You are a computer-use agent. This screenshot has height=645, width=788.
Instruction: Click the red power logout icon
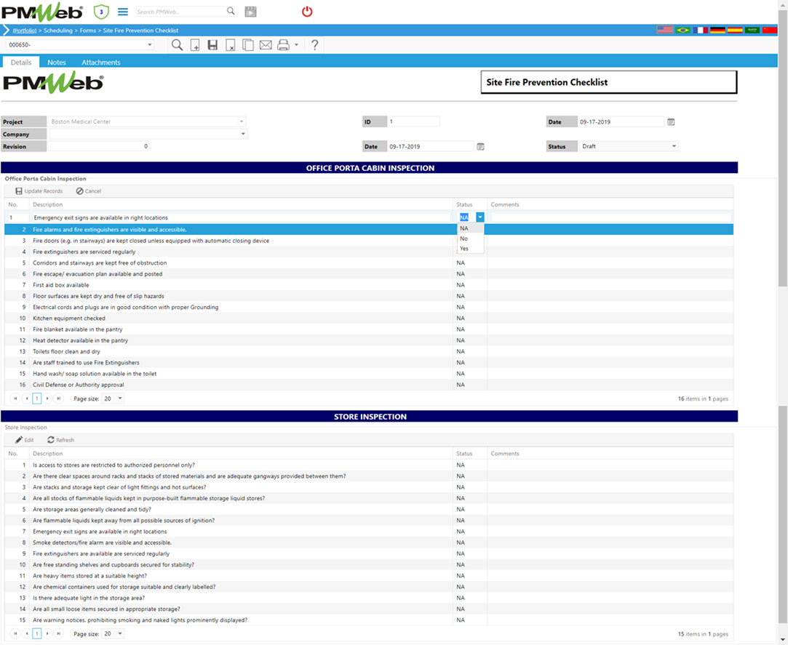click(x=307, y=12)
